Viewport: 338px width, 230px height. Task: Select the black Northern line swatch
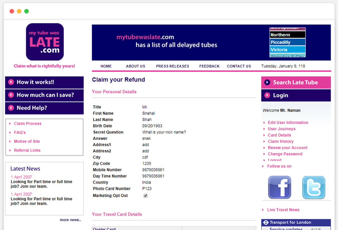287,35
